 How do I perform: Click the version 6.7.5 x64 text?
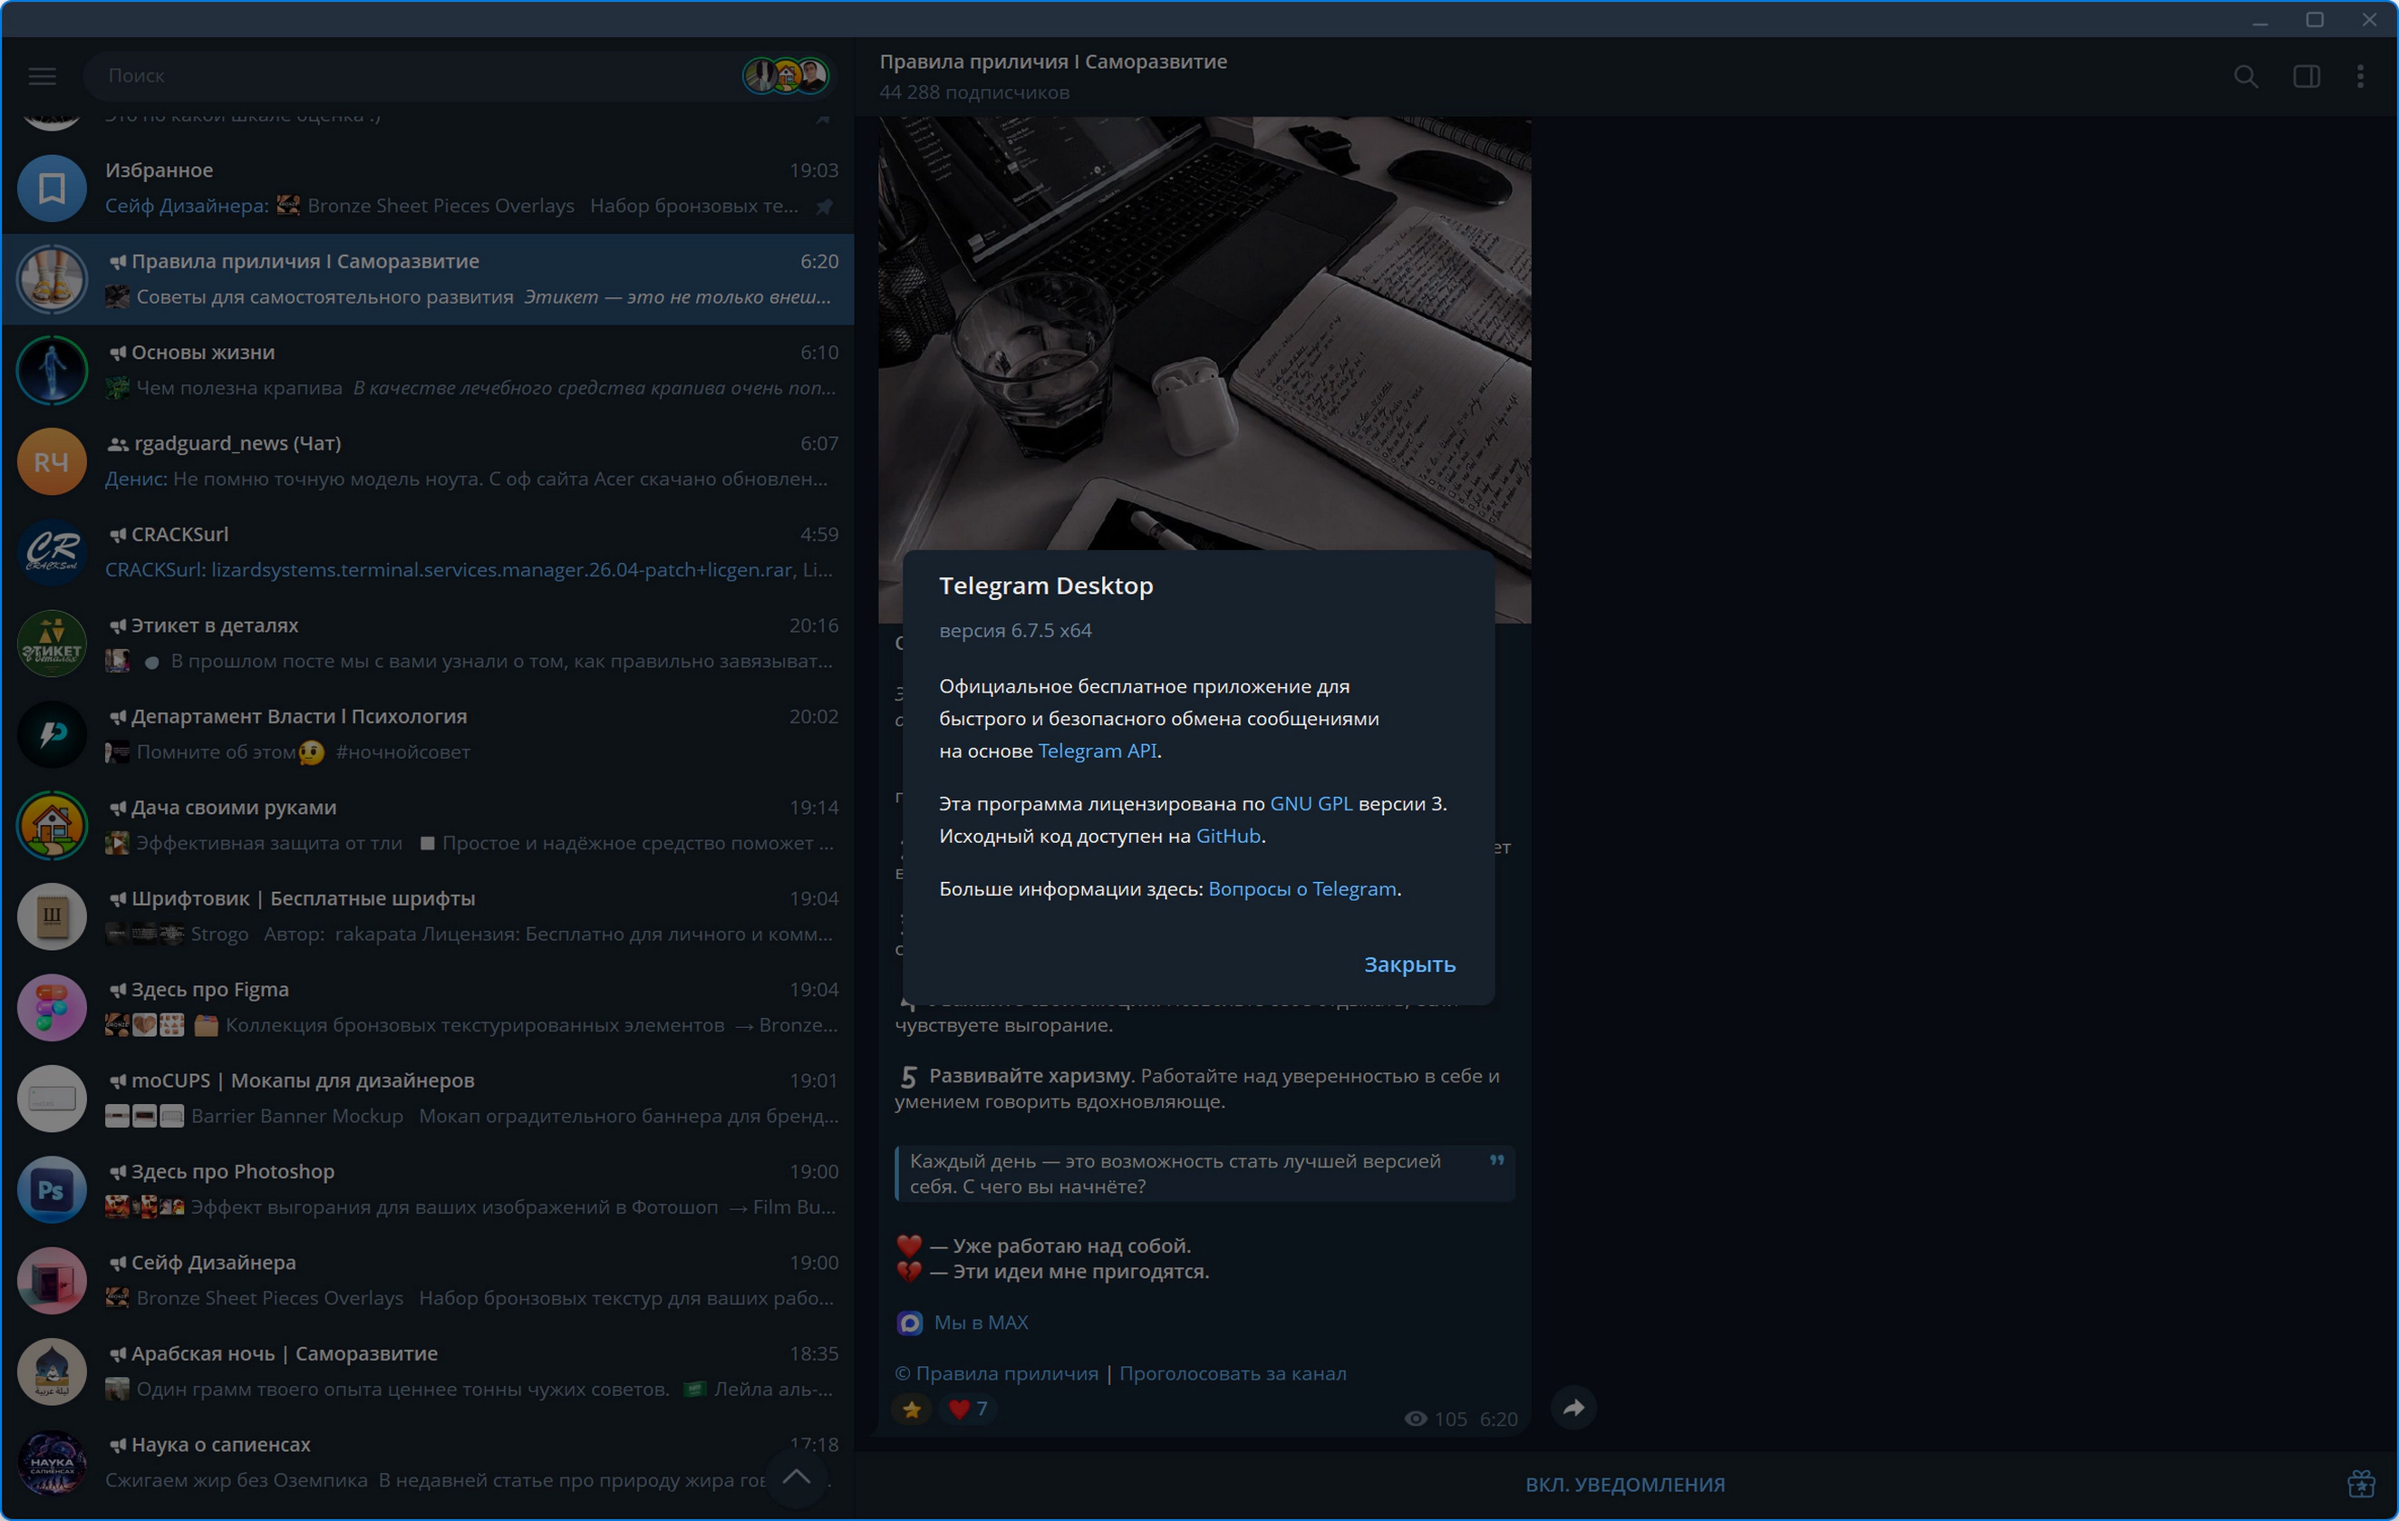click(x=1015, y=630)
